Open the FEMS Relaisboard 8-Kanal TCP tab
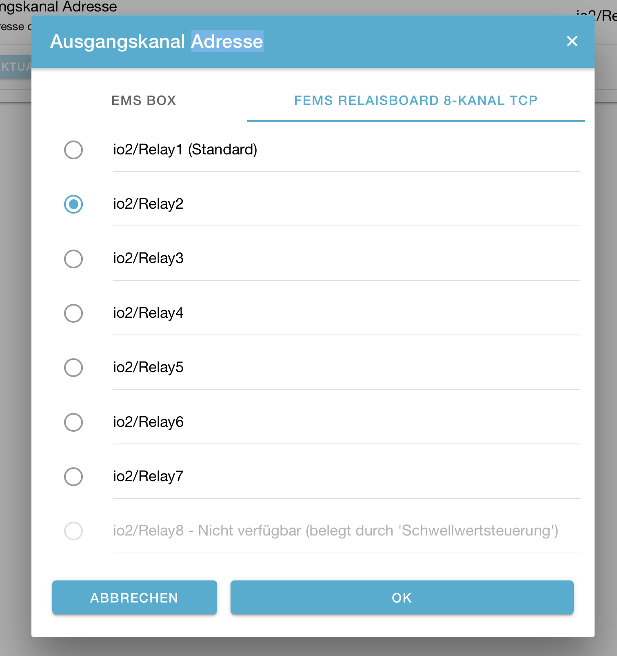The height and width of the screenshot is (656, 617). click(415, 100)
